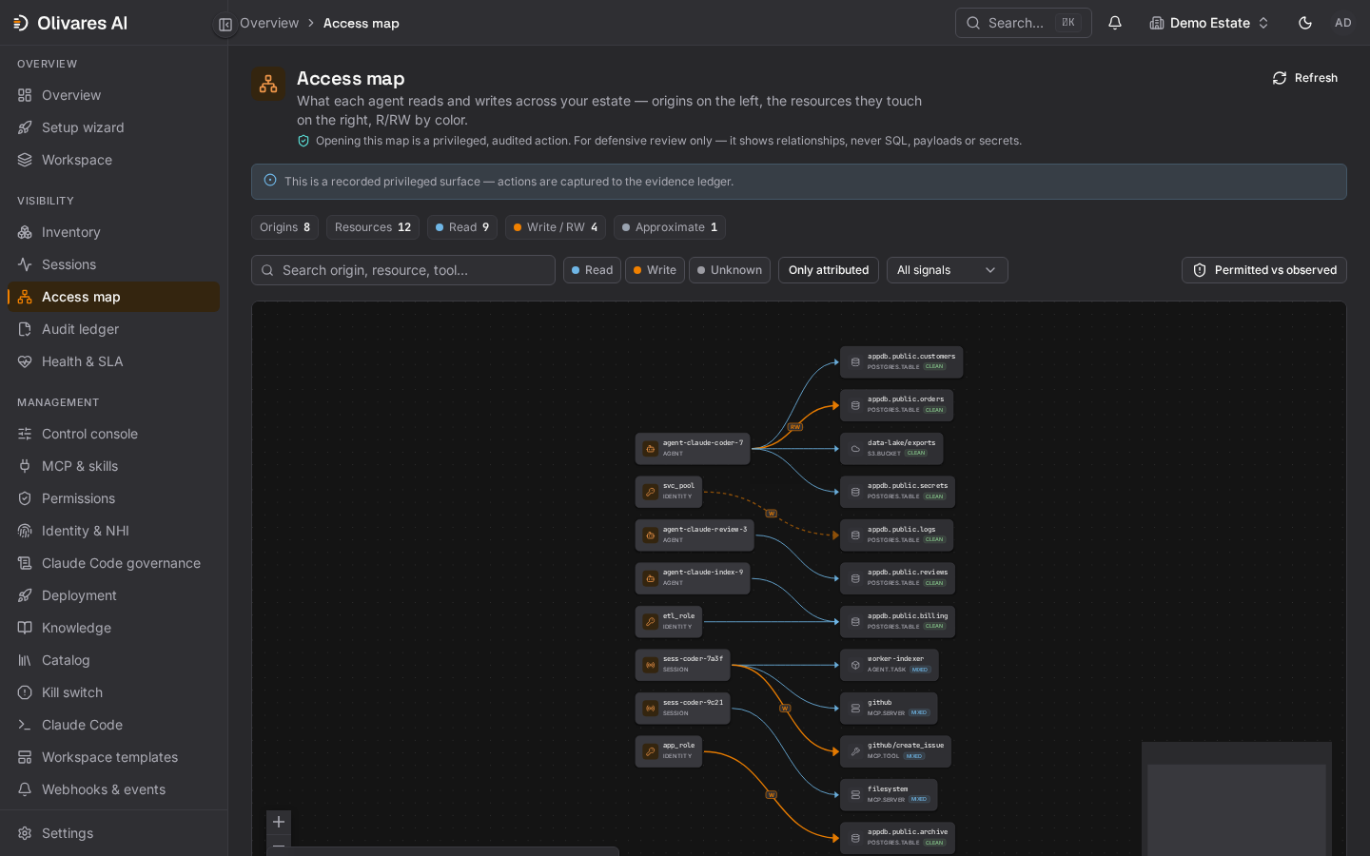The image size is (1370, 856).
Task: Select the sess-coder-7a3f session node
Action: click(683, 665)
